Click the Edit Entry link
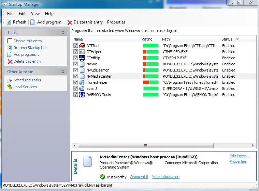This screenshot has height=191, width=259. point(240,156)
